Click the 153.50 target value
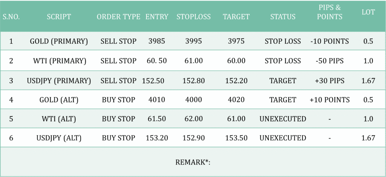 point(236,138)
